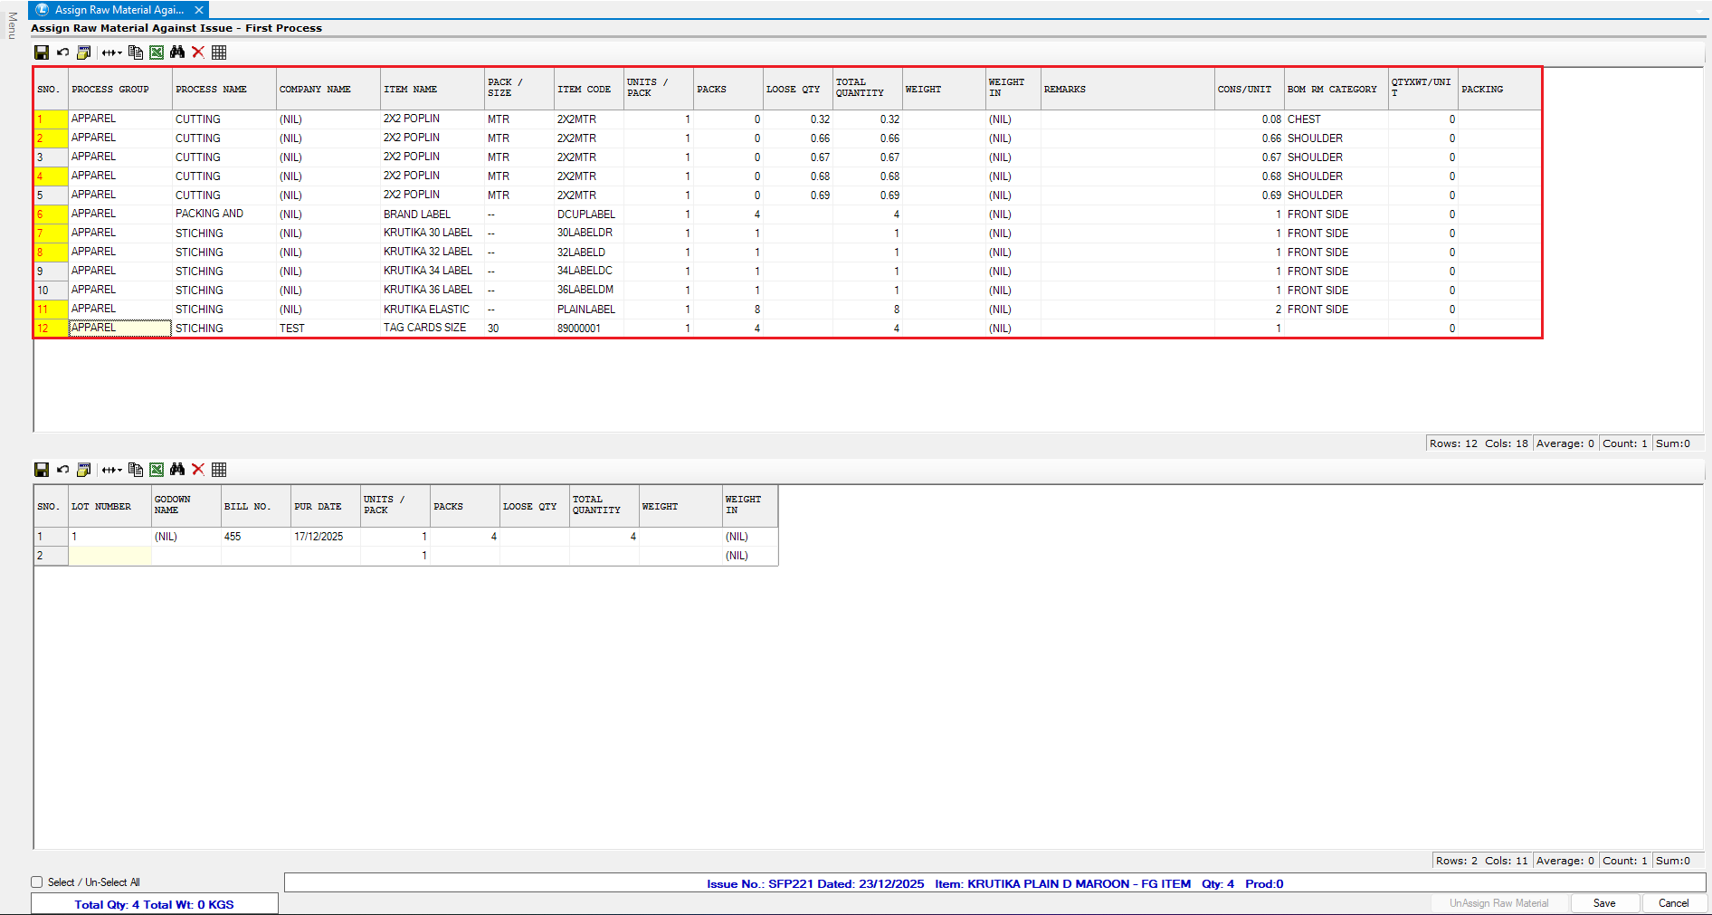Click the save disk icon in lower toolbar

click(42, 470)
